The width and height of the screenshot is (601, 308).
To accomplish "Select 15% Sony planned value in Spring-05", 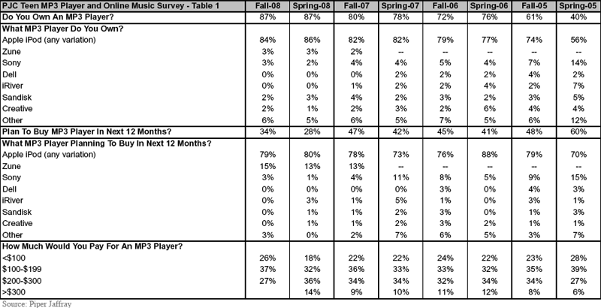I will (x=578, y=177).
